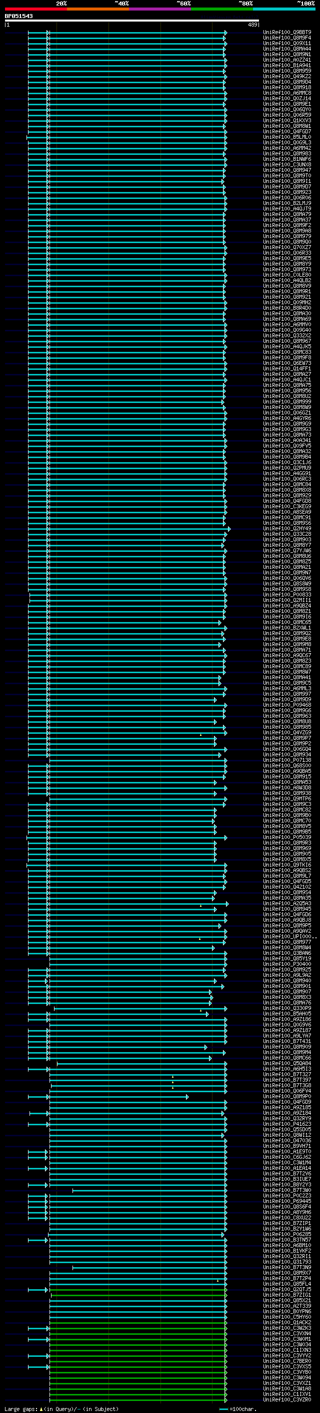This screenshot has height=1413, width=320.
Task: Select hit label UniRef100_P07138
Action: (287, 760)
